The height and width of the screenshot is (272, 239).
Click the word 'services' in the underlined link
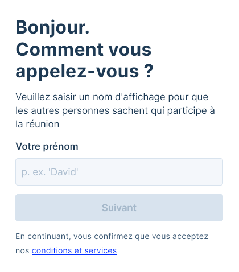101,250
